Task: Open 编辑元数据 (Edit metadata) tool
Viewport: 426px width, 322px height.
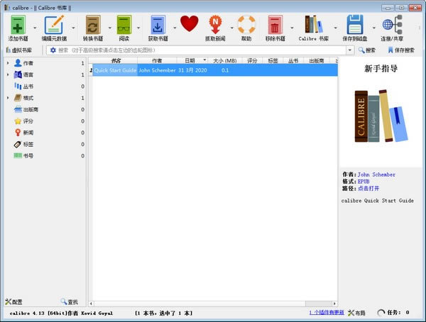Action: pyautogui.click(x=54, y=26)
